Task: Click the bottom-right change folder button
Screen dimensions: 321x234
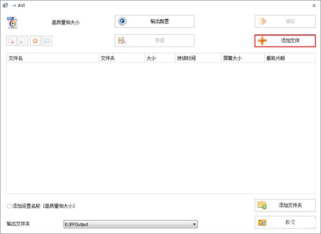Action: tap(285, 222)
